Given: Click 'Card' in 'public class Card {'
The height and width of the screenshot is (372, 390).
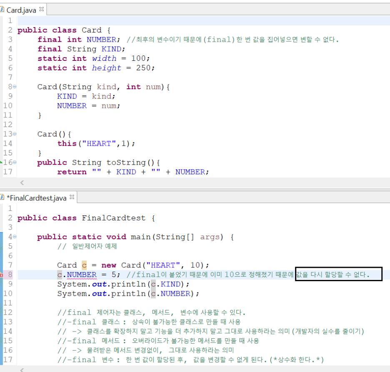Looking at the screenshot, I should [92, 30].
